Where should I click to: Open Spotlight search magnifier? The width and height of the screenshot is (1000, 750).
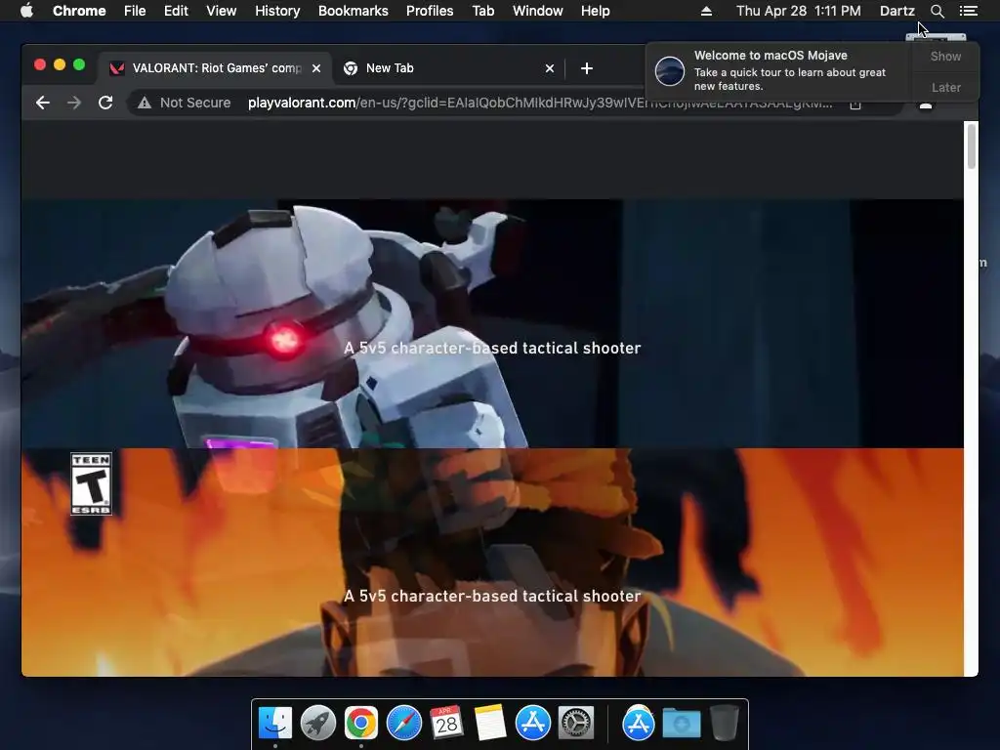coord(937,11)
